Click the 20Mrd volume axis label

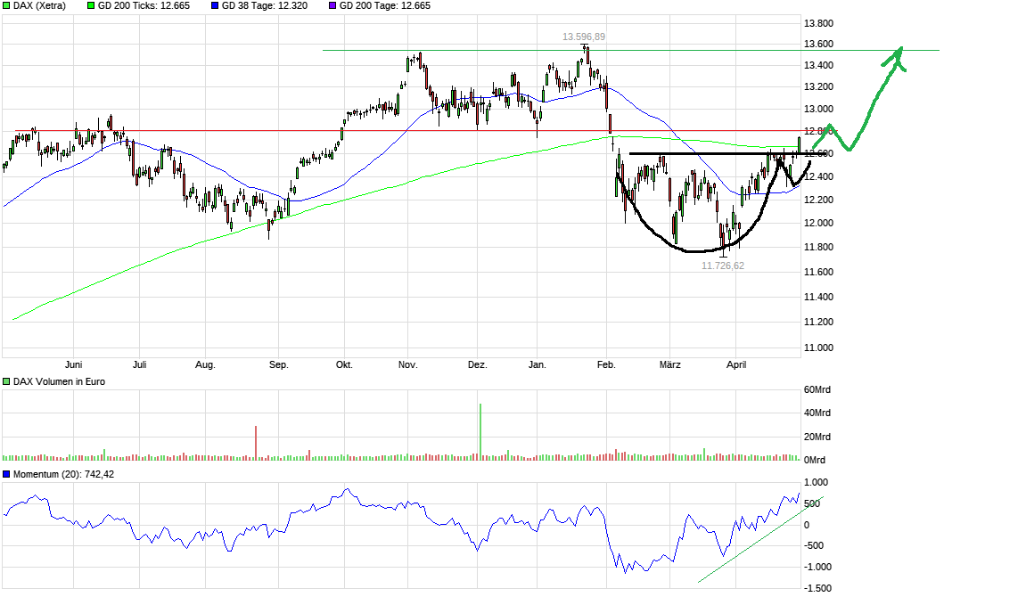[x=817, y=437]
